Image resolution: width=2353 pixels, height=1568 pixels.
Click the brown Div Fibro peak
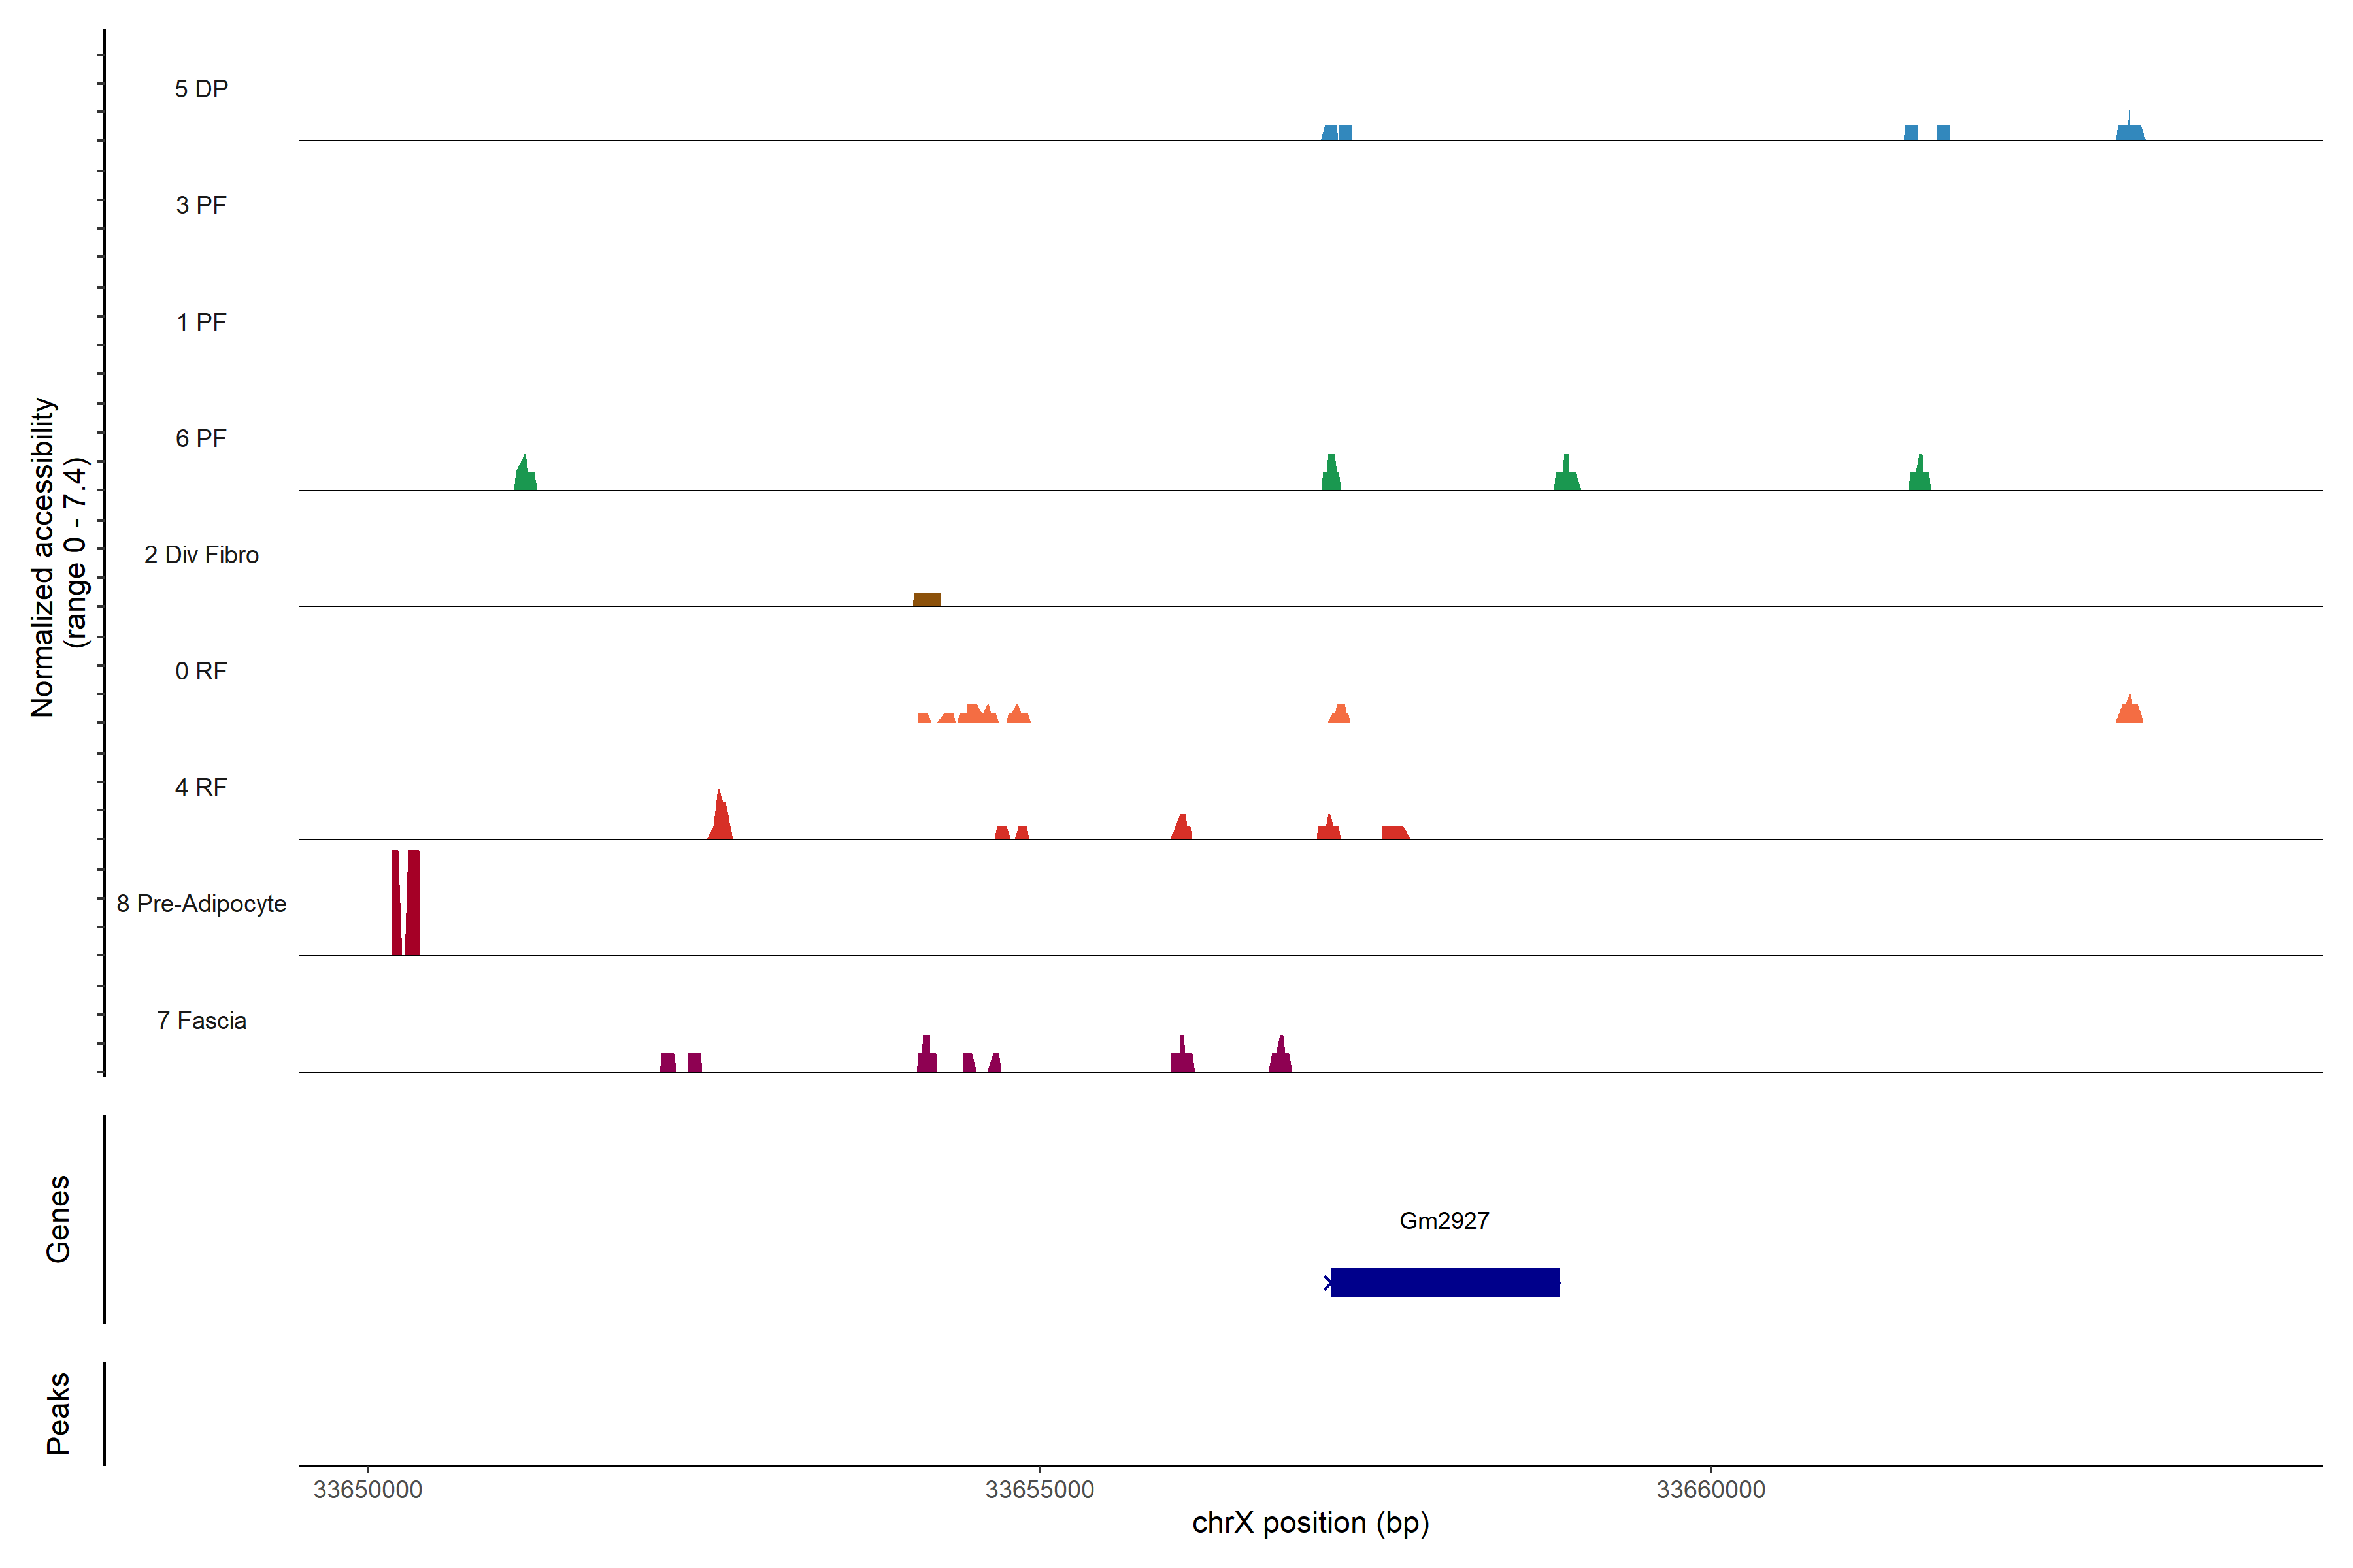[x=926, y=600]
